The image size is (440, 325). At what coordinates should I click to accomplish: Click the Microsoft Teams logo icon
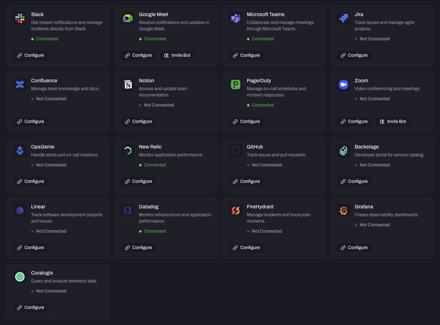236,18
